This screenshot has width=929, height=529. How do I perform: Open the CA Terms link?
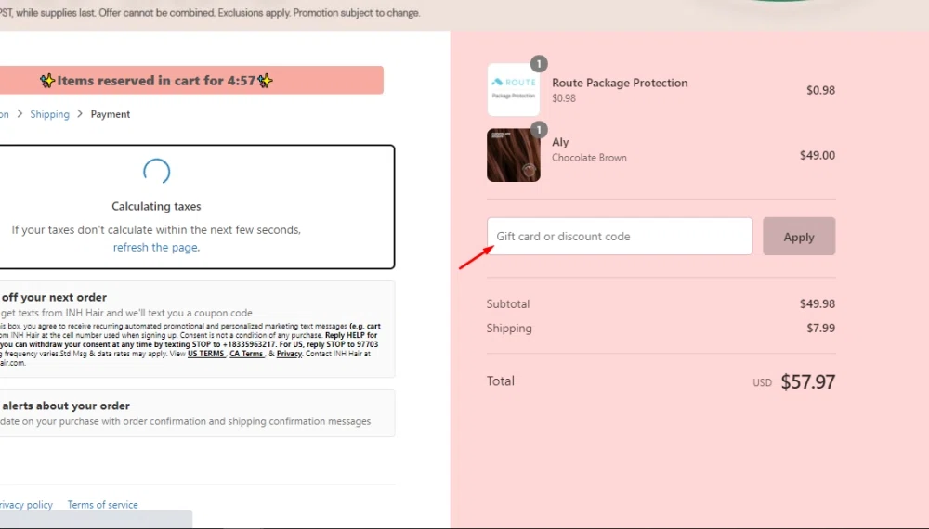(x=247, y=354)
